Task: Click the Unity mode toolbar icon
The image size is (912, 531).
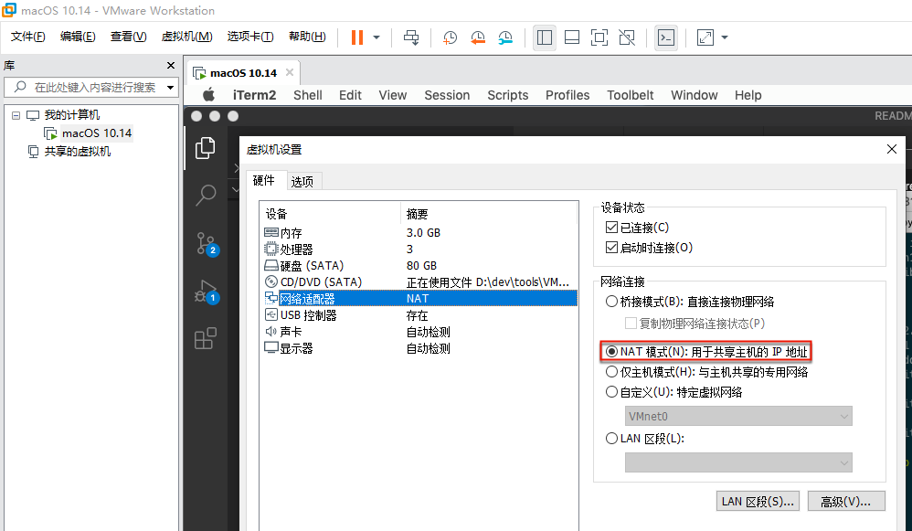Action: 627,37
